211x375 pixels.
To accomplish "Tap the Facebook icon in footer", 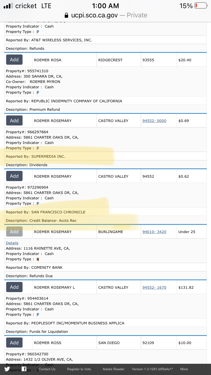I will pyautogui.click(x=24, y=369).
